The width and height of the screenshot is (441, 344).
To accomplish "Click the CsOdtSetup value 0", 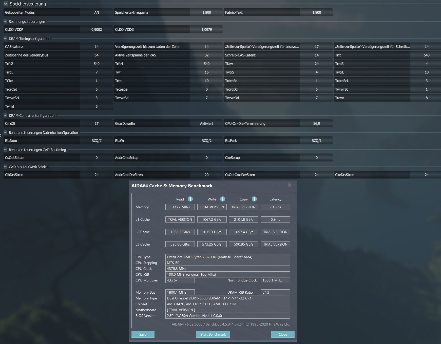I will point(97,158).
